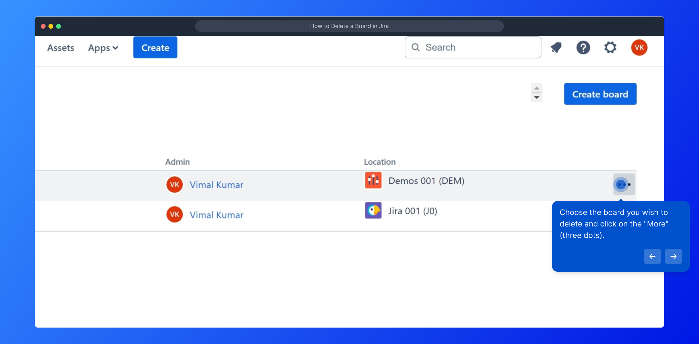This screenshot has width=699, height=344.
Task: Go to previous tutorial step arrow
Action: point(652,256)
